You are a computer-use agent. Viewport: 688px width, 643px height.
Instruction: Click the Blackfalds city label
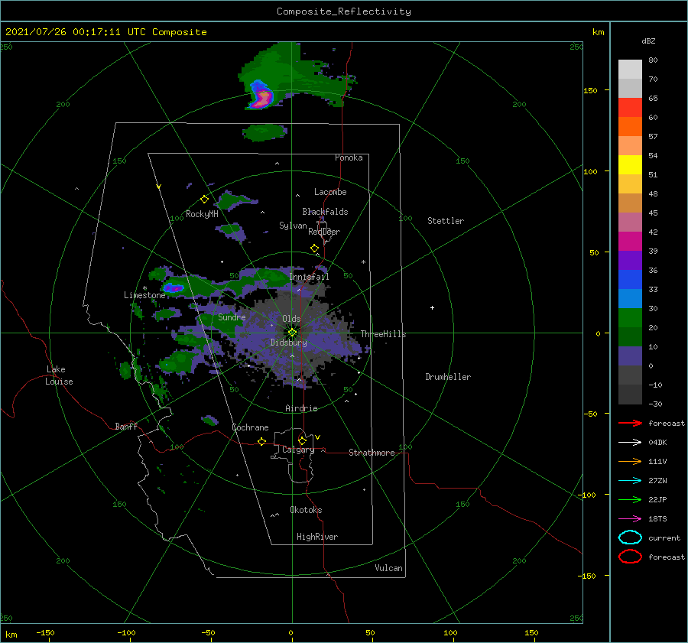point(325,212)
